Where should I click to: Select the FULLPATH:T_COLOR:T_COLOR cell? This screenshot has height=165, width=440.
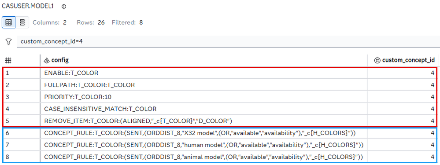tap(204, 85)
